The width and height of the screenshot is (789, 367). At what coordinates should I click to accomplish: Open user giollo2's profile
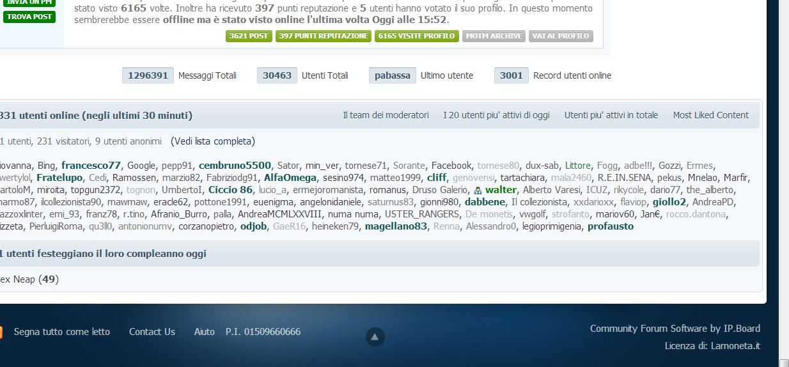[669, 202]
